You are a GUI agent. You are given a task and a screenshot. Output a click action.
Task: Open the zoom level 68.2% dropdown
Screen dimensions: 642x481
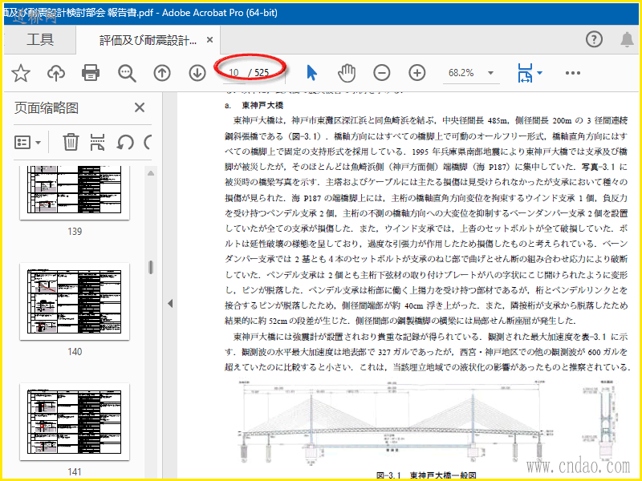pos(490,73)
